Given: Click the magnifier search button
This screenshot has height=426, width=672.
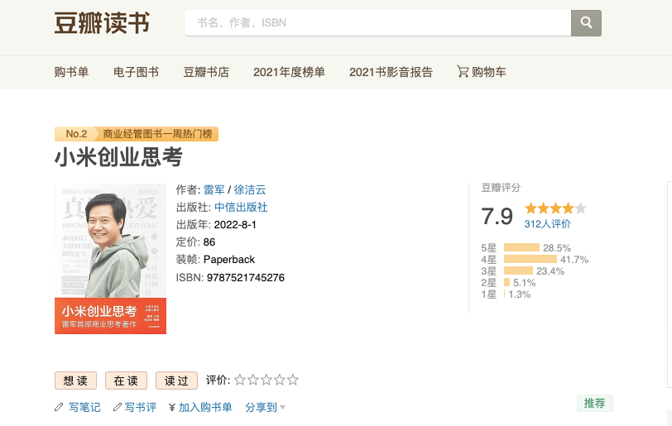Looking at the screenshot, I should click(586, 22).
